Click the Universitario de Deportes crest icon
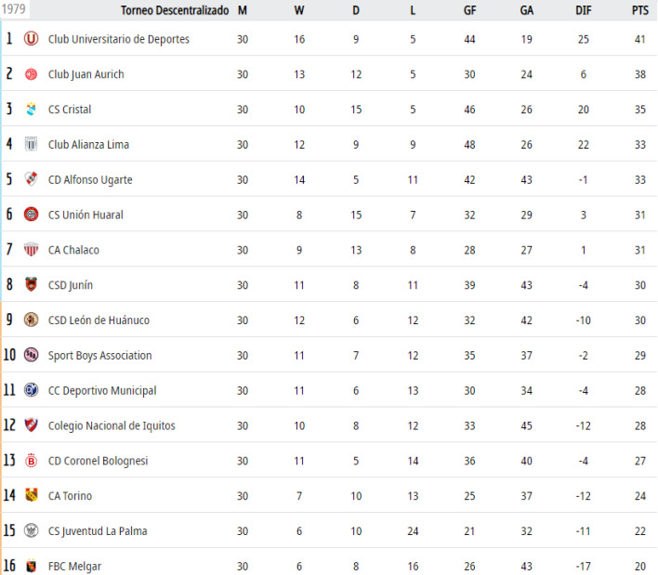 (x=31, y=39)
